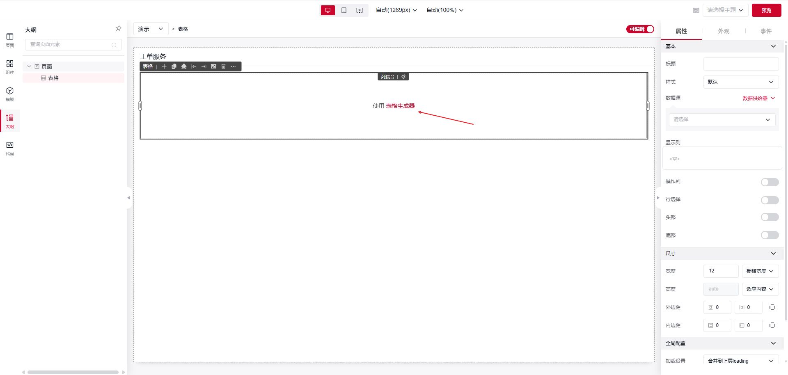Screen dimensions: 788x375
Task: Collapse the 尺寸 section
Action: [x=773, y=254]
